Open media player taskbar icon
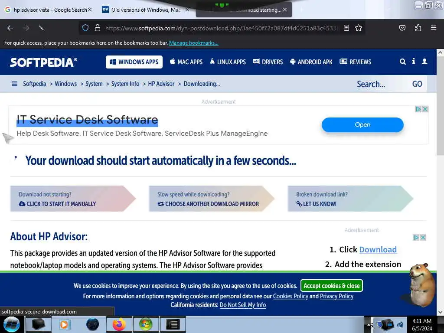 click(64, 324)
